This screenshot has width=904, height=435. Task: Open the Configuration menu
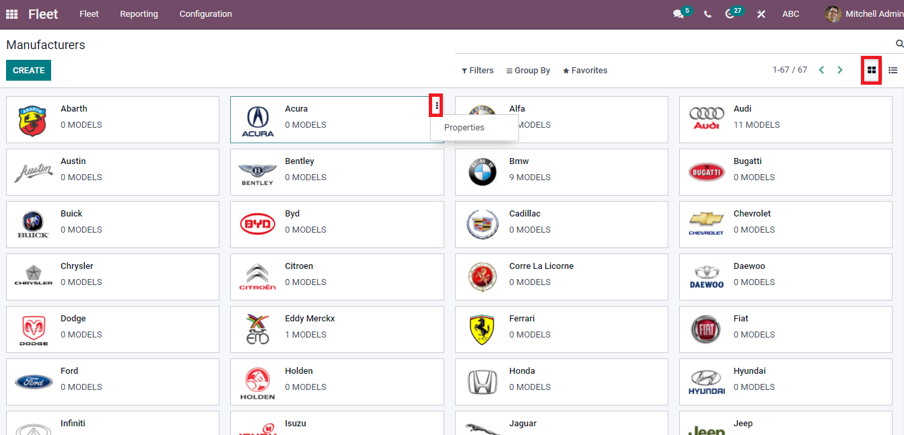coord(206,14)
